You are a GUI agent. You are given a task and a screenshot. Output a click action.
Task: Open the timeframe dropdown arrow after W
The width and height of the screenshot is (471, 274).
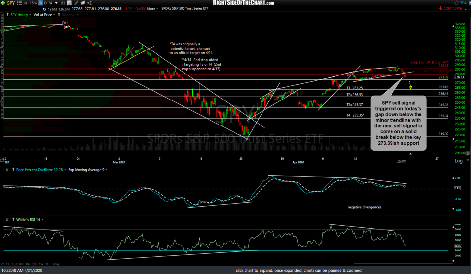pos(56,3)
